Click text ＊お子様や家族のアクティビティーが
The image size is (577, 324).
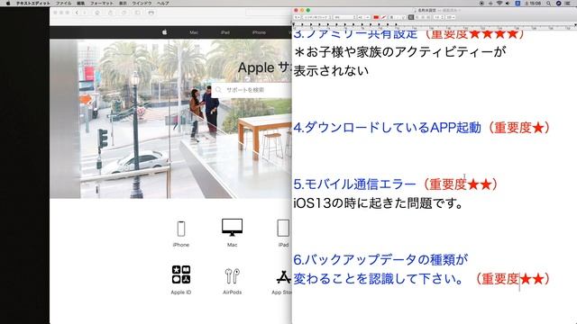point(399,52)
